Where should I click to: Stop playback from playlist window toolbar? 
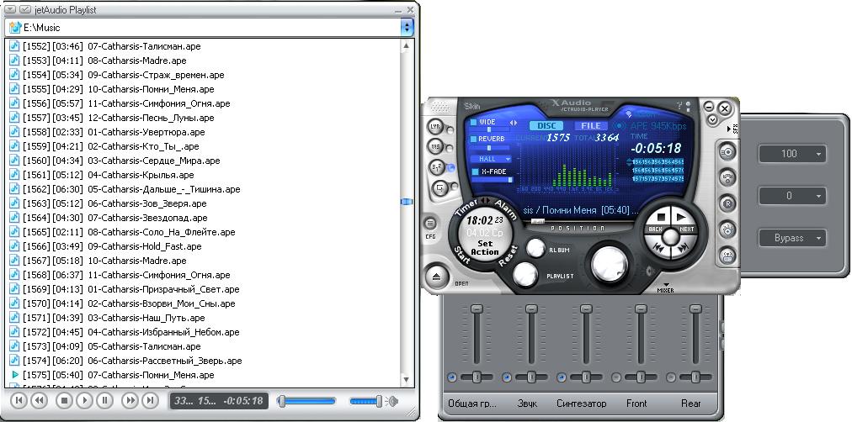[x=64, y=401]
